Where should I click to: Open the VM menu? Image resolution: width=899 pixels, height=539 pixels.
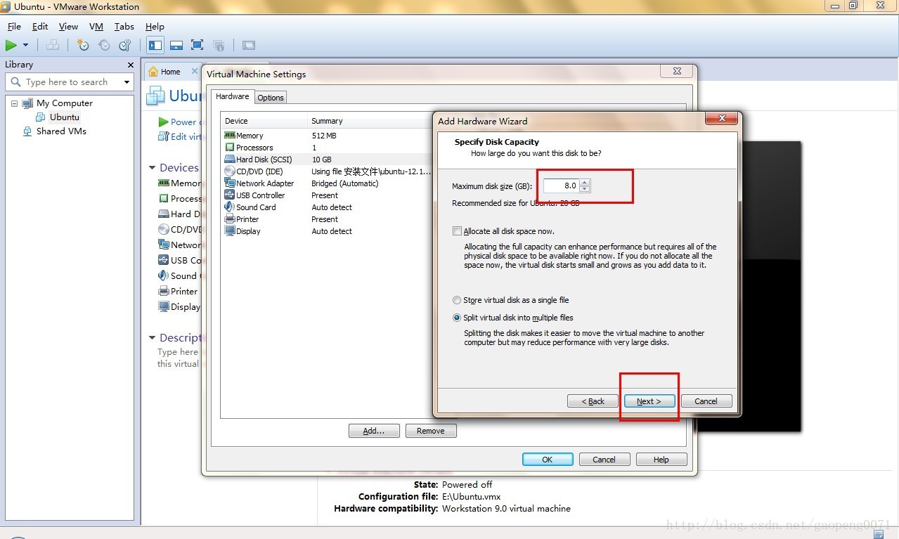click(x=96, y=27)
